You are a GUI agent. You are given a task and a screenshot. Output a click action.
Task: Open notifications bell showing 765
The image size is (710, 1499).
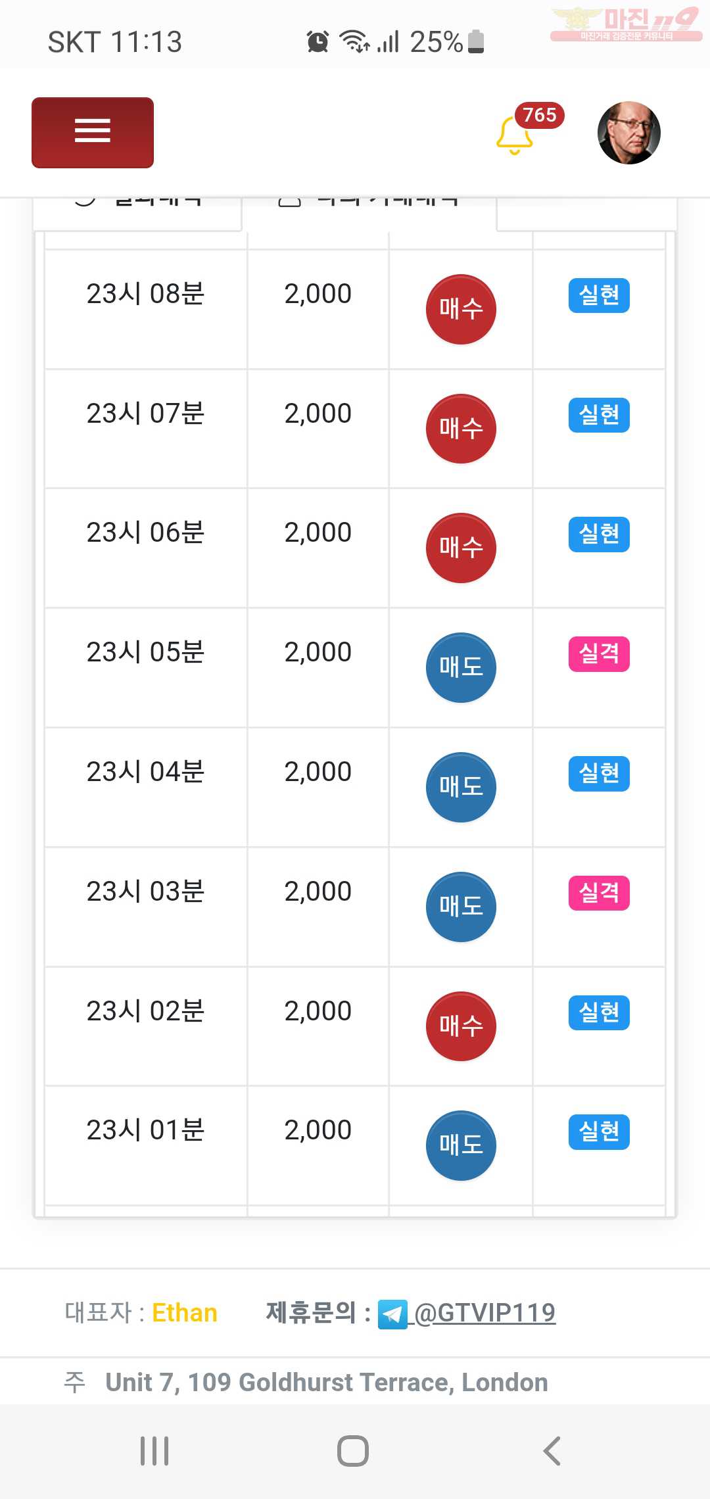click(514, 135)
